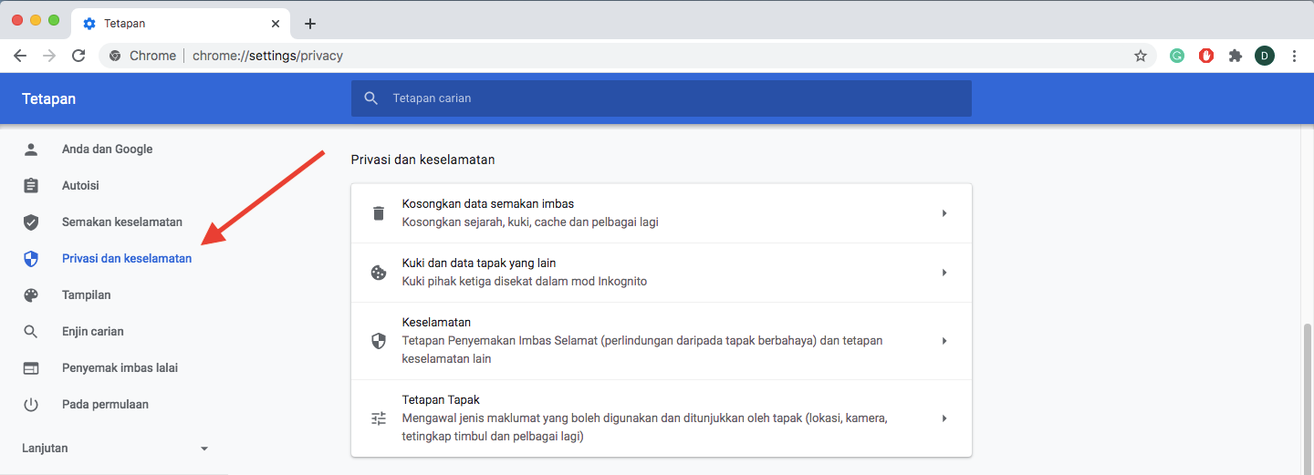1314x475 pixels.
Task: Expand the Lanjutan section
Action: coord(115,448)
